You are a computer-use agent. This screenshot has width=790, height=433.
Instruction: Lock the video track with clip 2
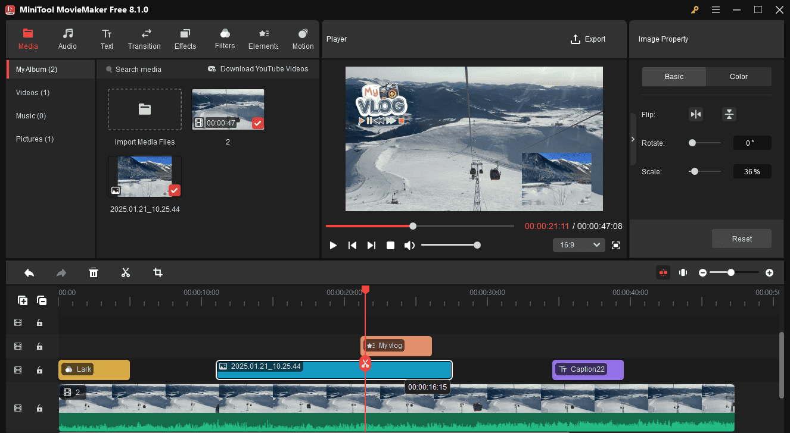(39, 408)
